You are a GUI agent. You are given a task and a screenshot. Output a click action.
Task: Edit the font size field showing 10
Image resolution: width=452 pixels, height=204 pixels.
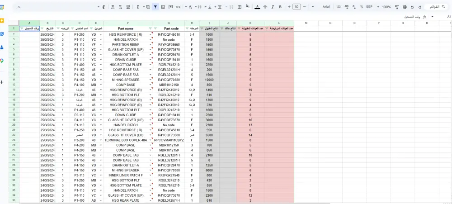click(297, 7)
